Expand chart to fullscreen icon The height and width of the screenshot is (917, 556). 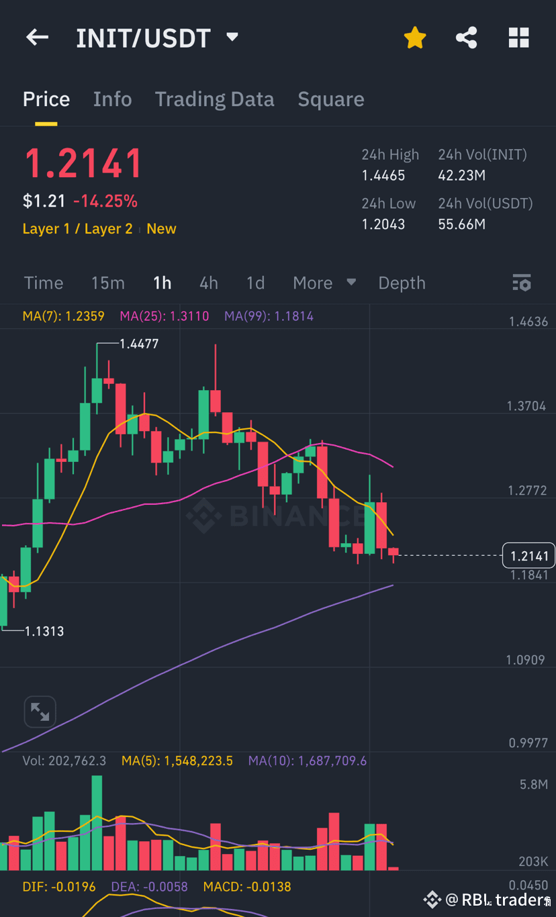40,712
